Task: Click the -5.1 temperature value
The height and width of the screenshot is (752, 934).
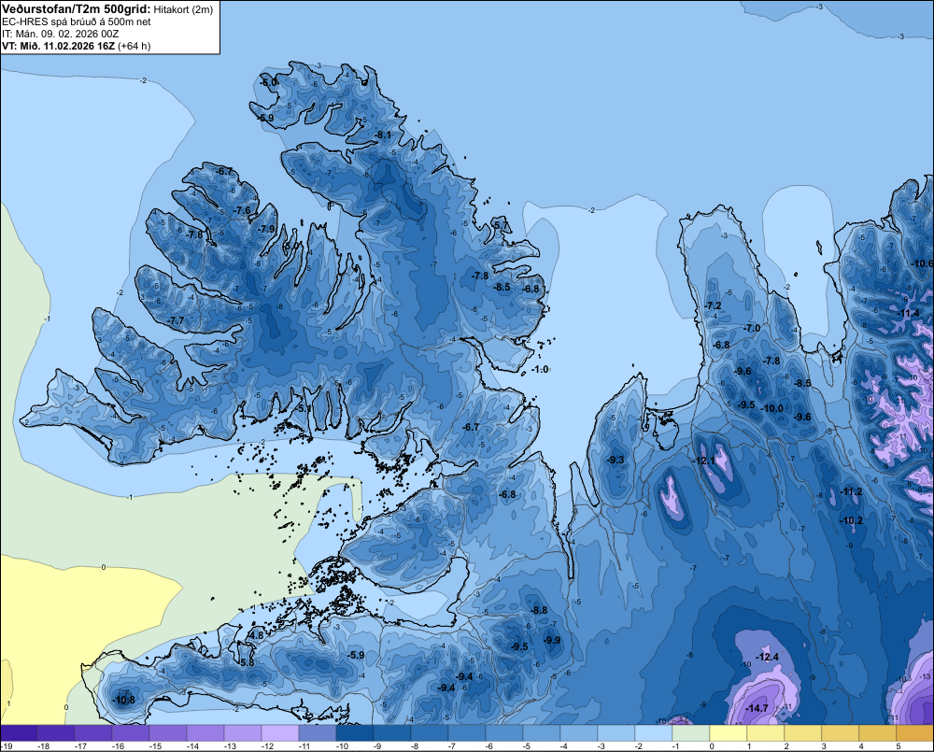Action: point(304,409)
